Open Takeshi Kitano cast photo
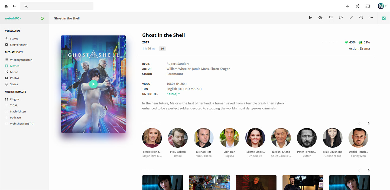Viewport: 390px width, 190px height. pos(281,138)
